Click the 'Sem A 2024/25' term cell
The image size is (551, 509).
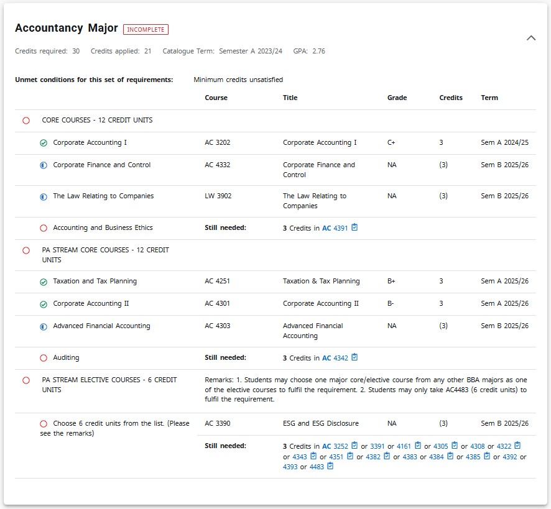click(504, 142)
